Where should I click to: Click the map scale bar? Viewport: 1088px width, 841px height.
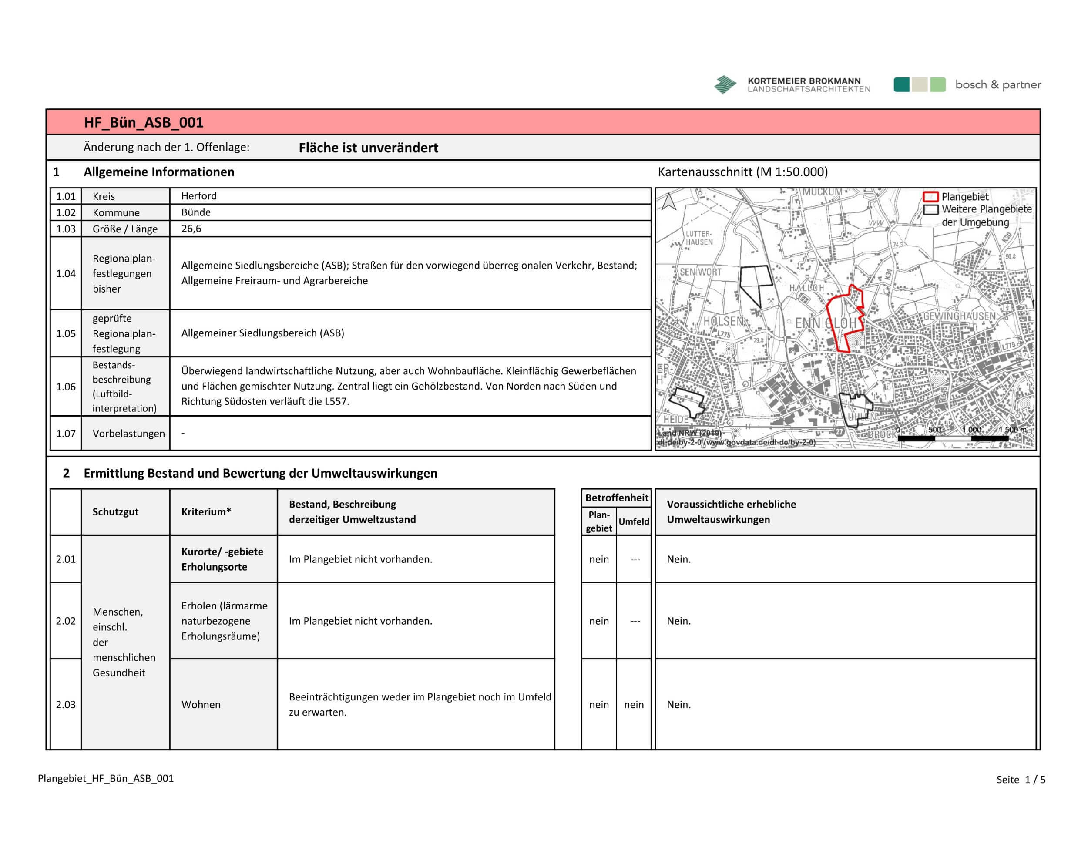953,438
